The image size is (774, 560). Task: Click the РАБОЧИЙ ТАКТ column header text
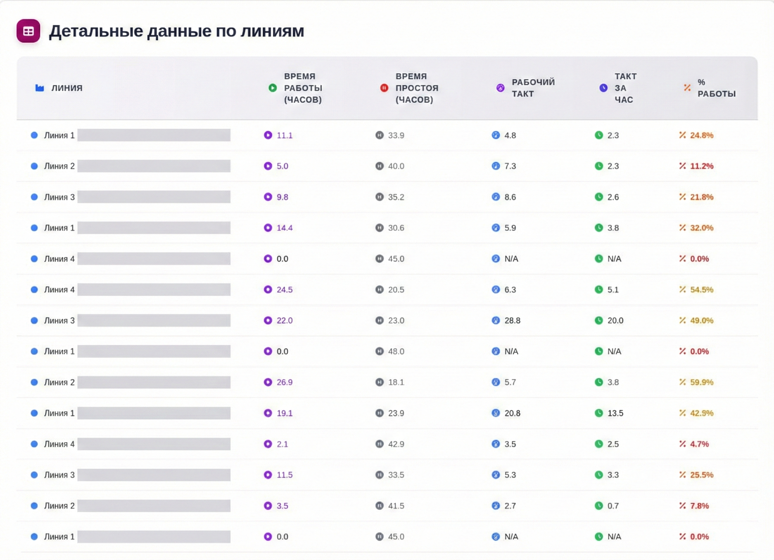point(533,88)
